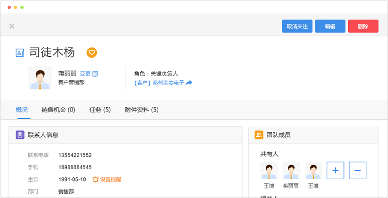The image size is (388, 198).
Task: Click the orange 团队成员 team icon
Action: (259, 135)
